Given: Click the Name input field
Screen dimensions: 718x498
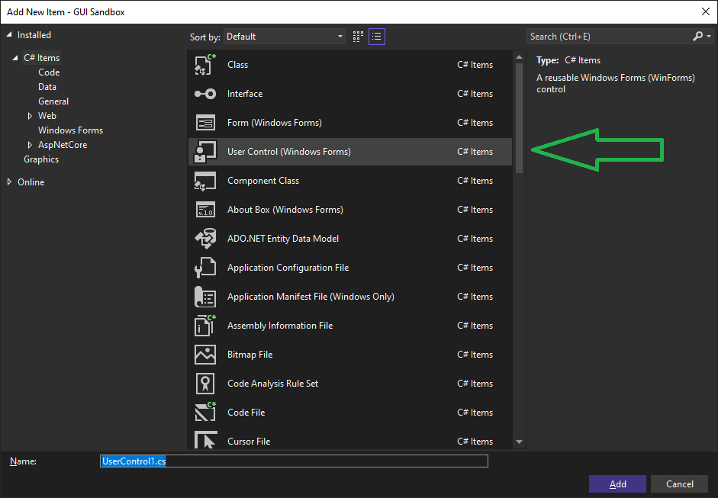Looking at the screenshot, I should coord(294,461).
